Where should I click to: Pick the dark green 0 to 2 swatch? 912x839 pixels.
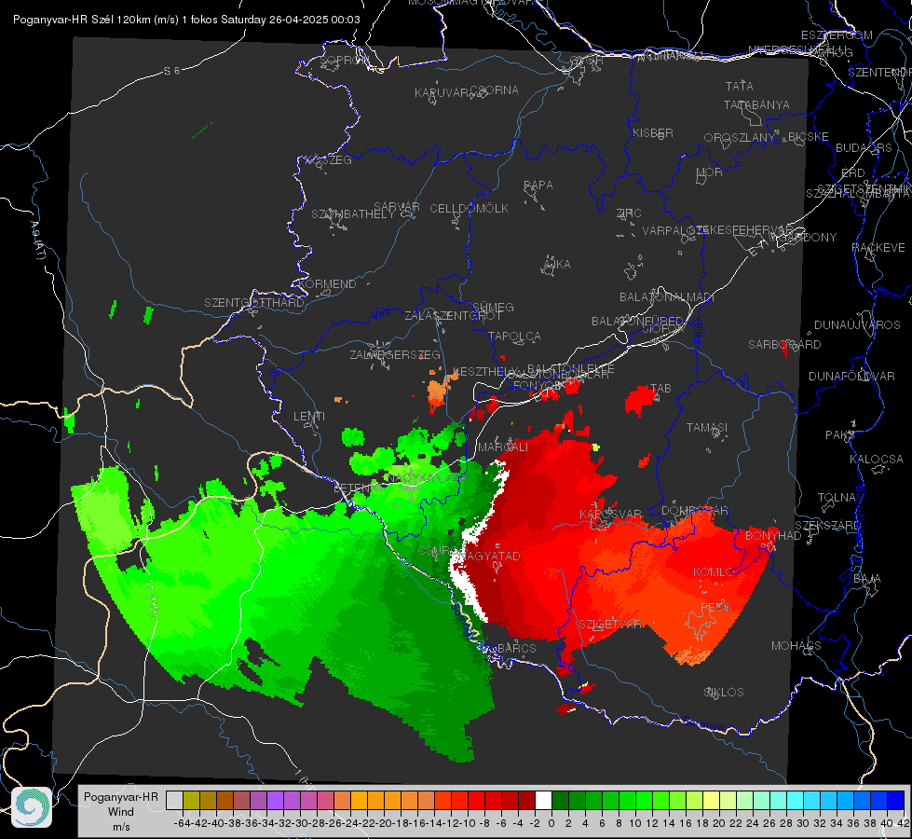[560, 800]
